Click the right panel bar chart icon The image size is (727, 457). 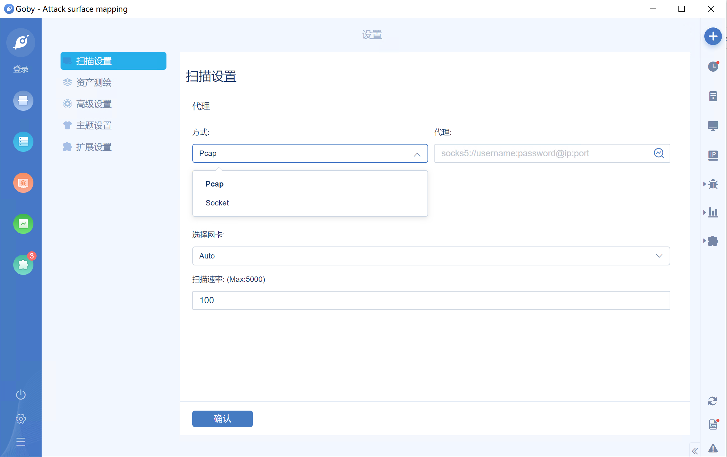point(713,212)
